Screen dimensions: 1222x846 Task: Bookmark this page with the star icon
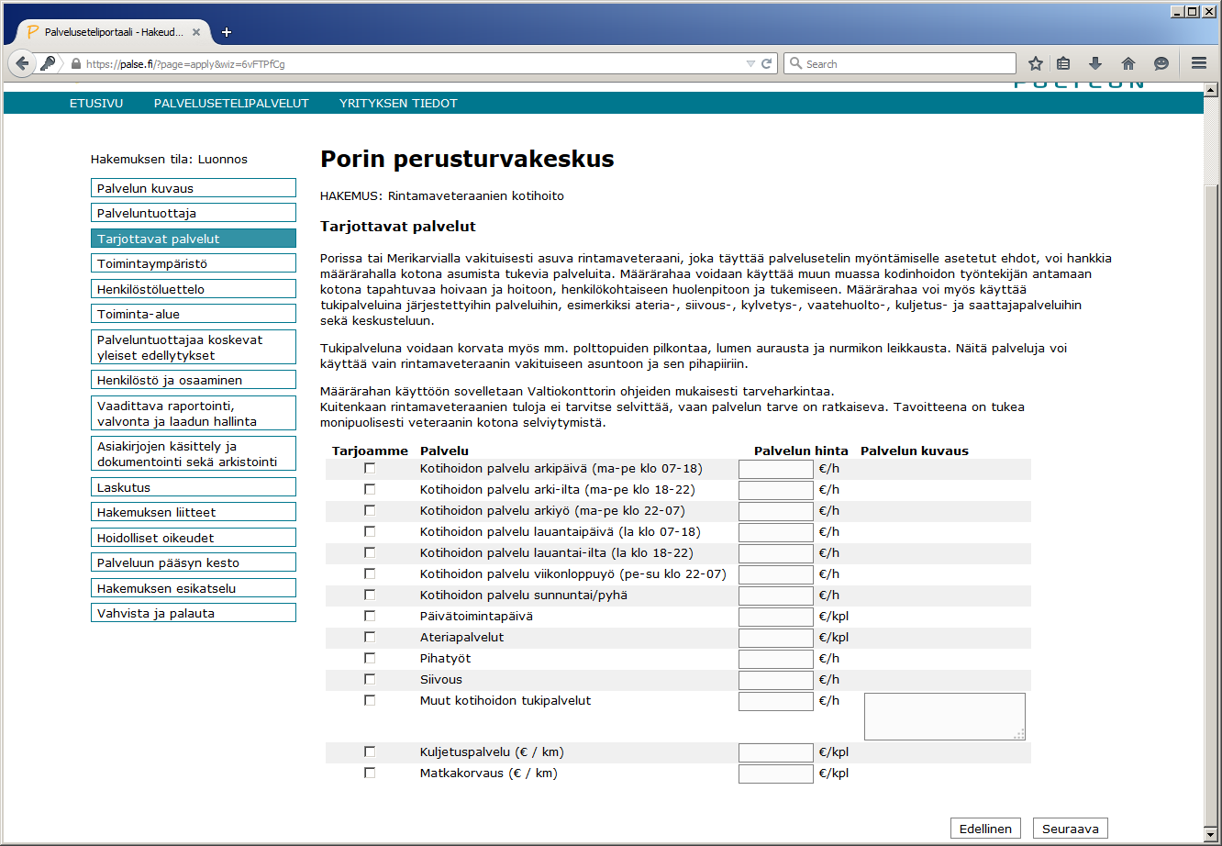coord(1036,64)
